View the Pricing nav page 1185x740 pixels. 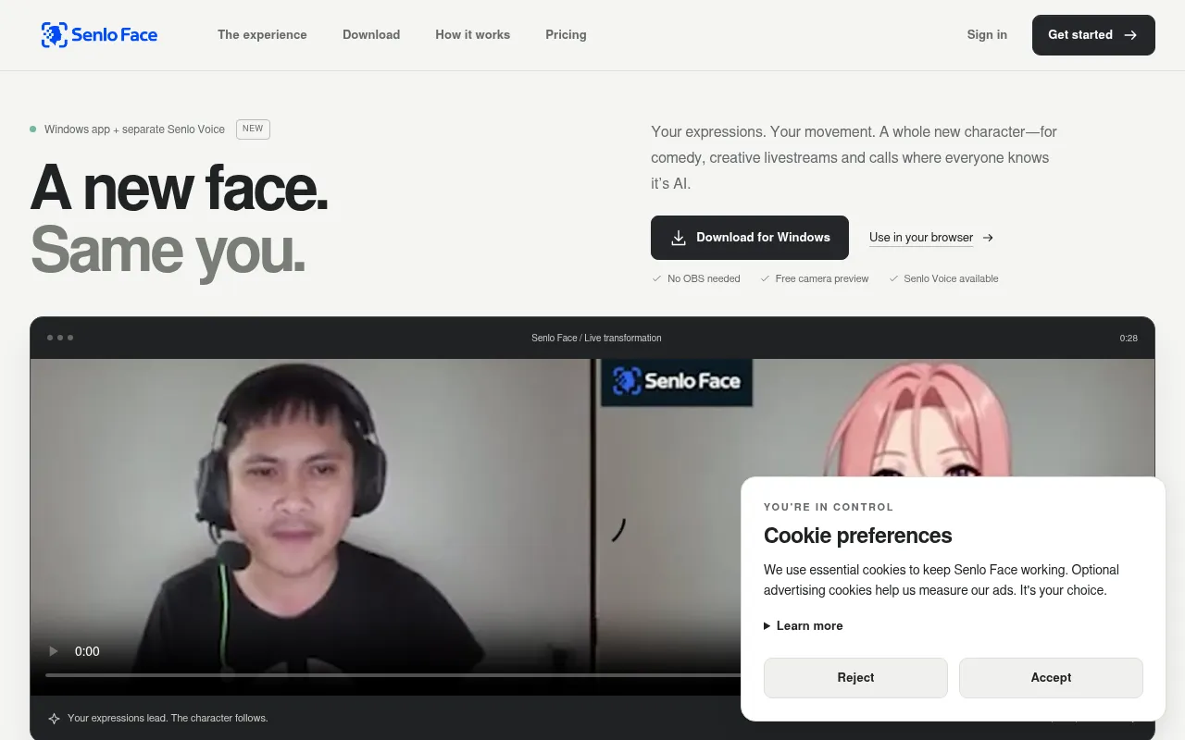[566, 35]
